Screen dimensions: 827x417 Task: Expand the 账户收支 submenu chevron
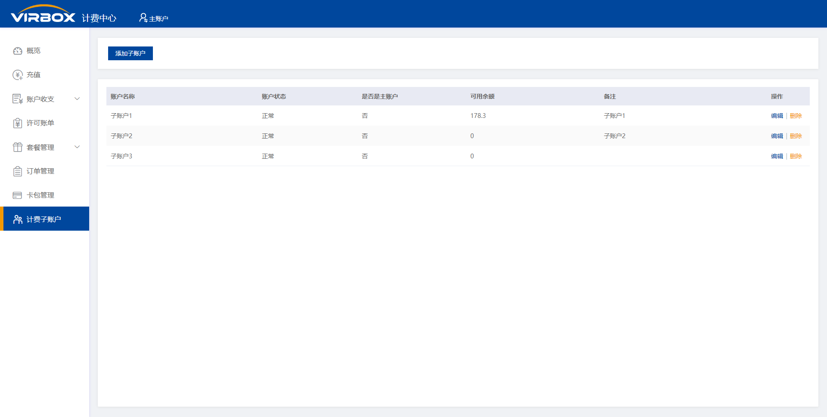click(77, 99)
